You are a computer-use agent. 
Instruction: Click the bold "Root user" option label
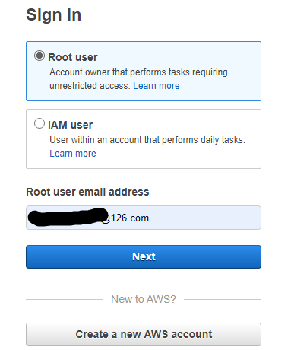pos(73,57)
